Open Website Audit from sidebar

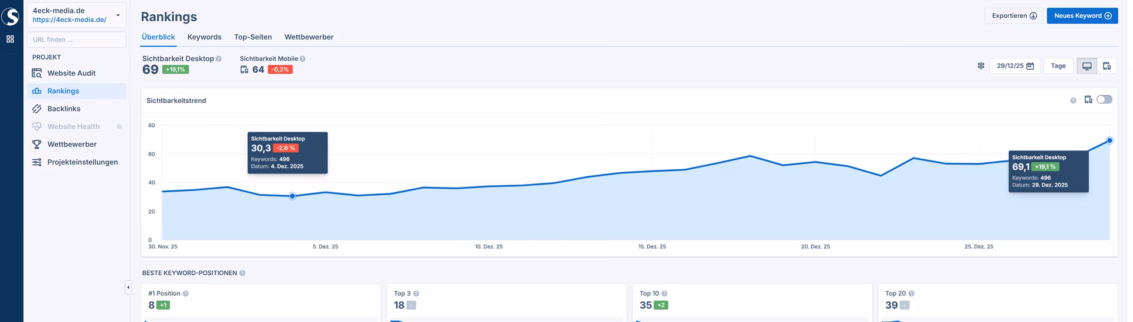pyautogui.click(x=71, y=73)
